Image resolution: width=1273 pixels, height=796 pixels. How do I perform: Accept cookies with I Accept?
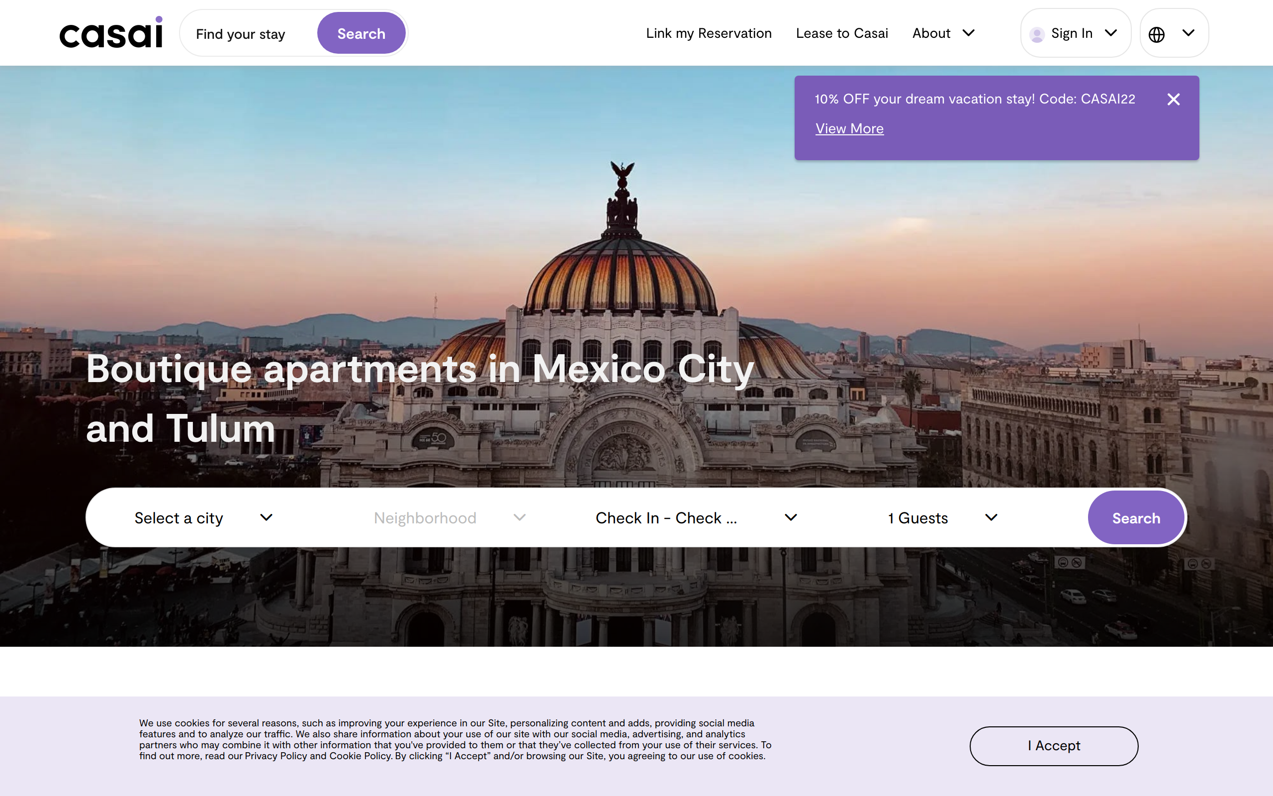click(x=1054, y=745)
